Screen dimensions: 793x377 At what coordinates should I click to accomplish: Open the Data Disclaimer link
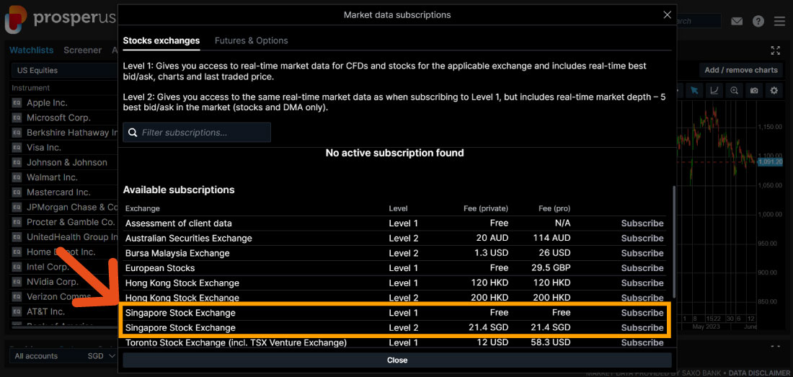tap(760, 373)
